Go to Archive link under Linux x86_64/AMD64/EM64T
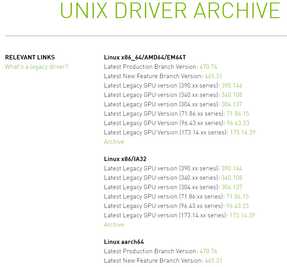Viewport: 287px width, 267px height. (x=114, y=142)
